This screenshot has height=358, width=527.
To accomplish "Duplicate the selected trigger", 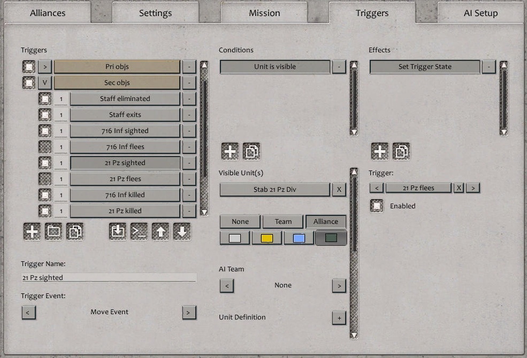I will point(75,231).
